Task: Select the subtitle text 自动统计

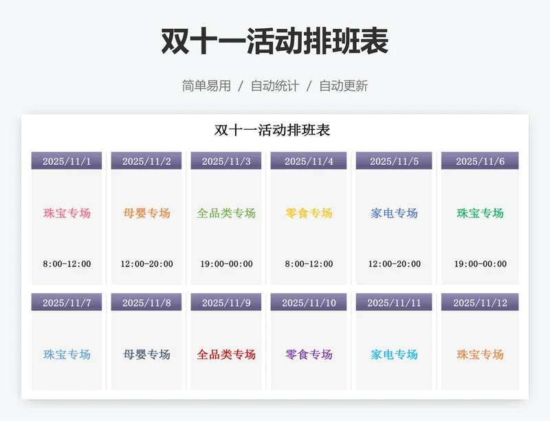Action: (274, 86)
